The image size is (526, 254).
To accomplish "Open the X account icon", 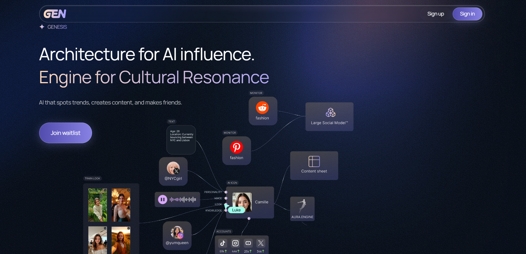I will point(261,243).
